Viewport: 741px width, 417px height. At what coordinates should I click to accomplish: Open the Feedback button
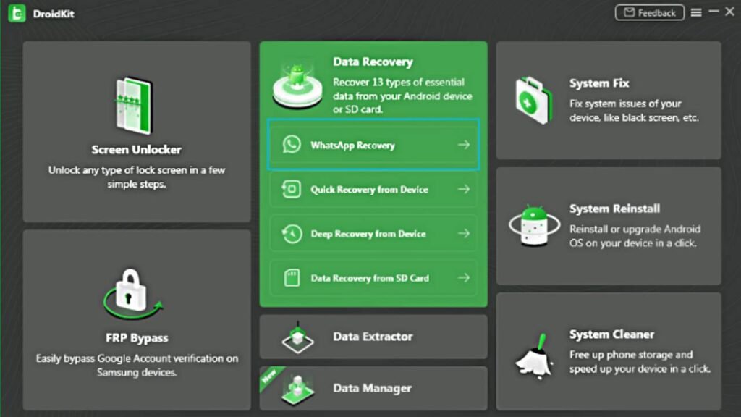click(x=650, y=13)
